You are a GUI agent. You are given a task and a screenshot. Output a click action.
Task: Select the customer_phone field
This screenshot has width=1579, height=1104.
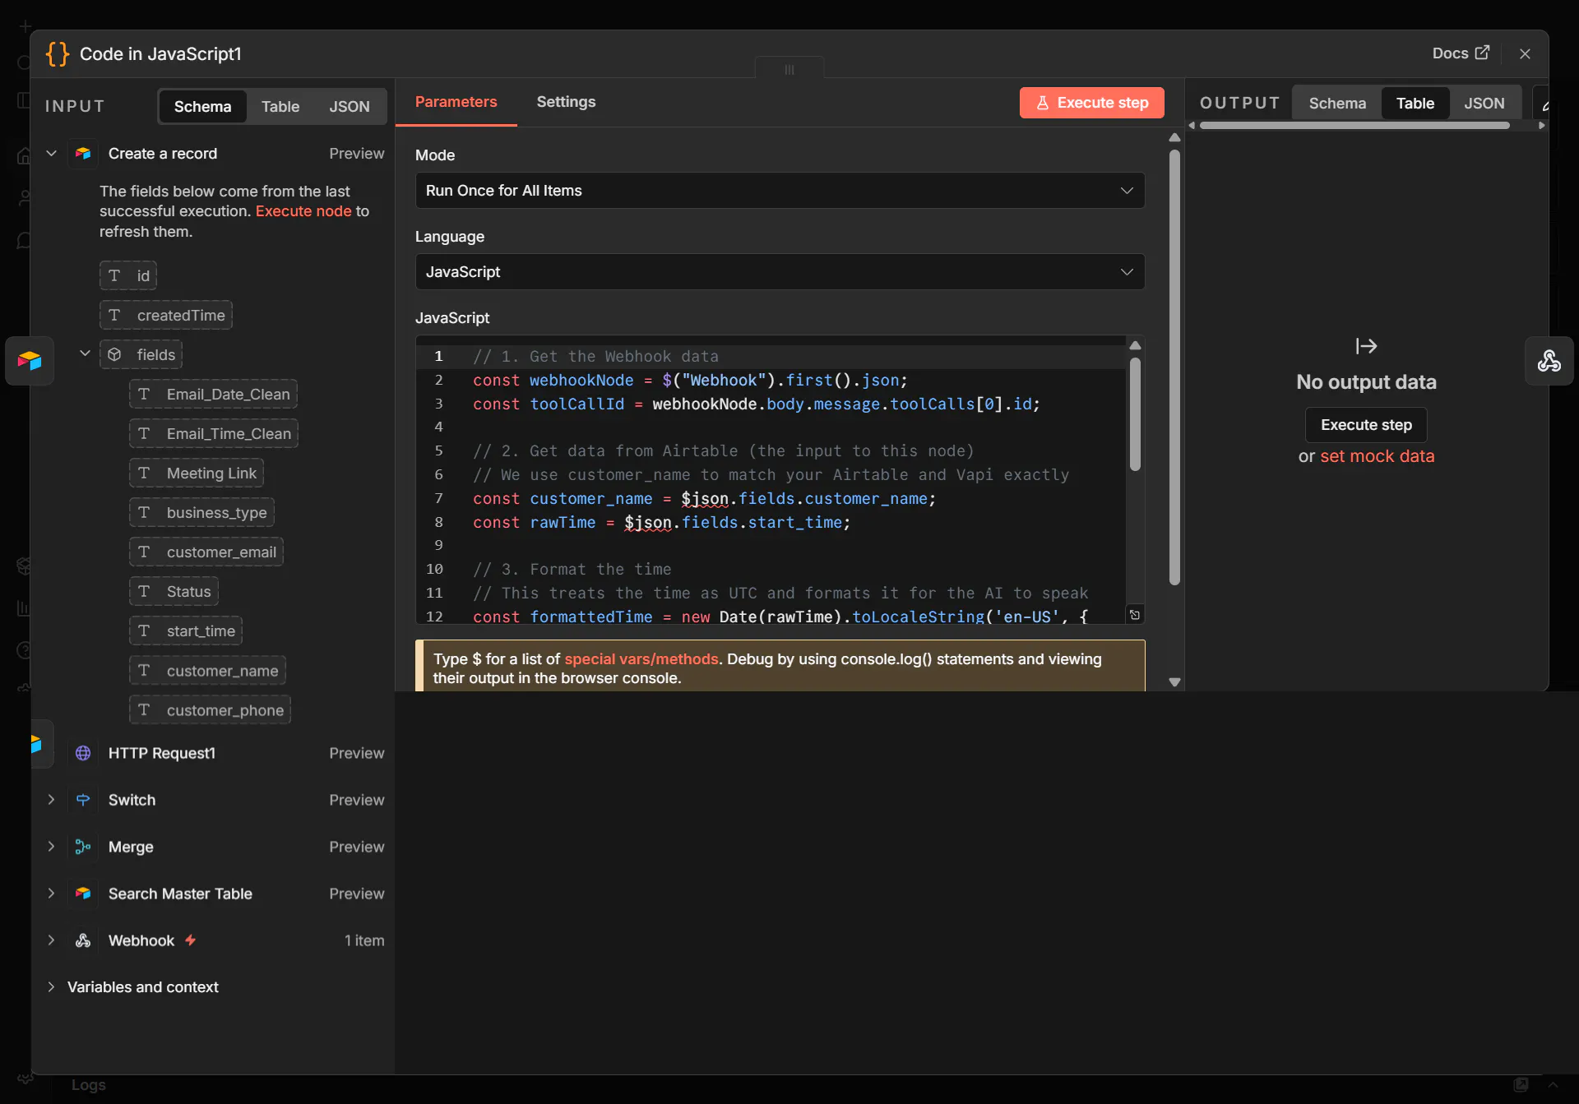point(210,710)
